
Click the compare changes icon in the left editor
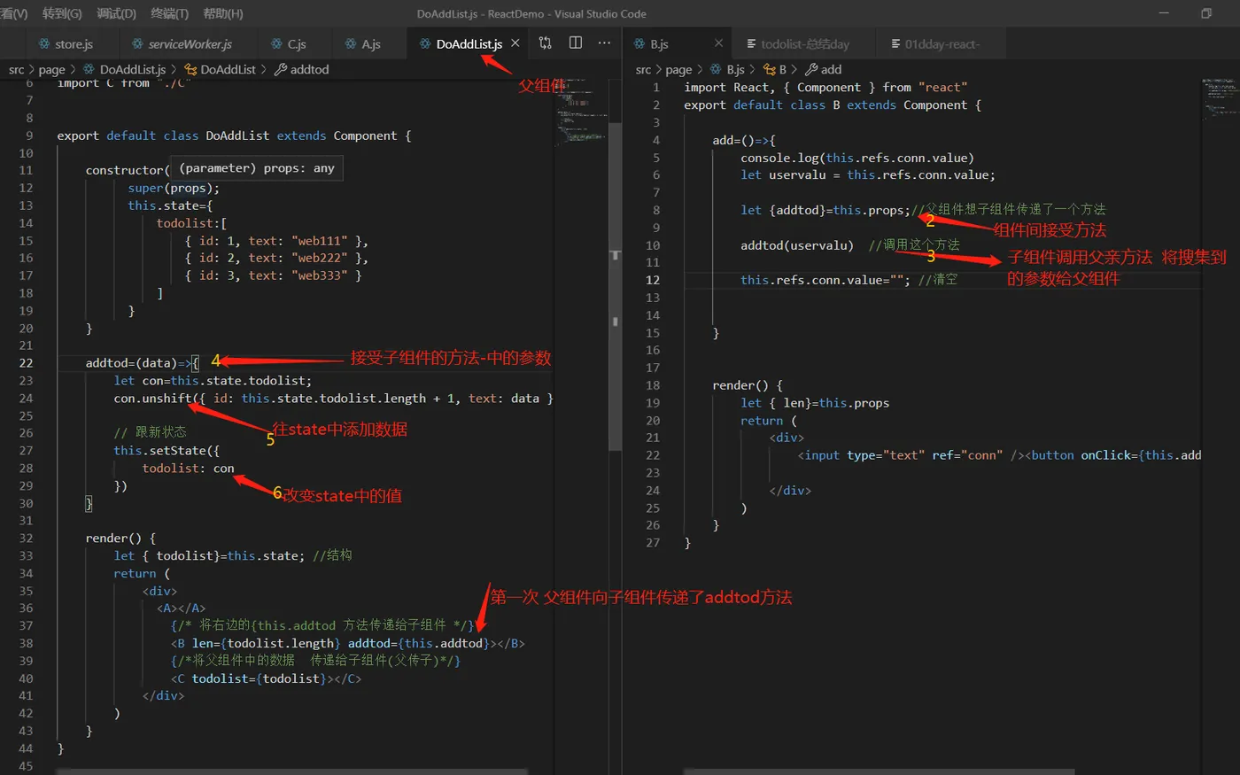point(546,43)
